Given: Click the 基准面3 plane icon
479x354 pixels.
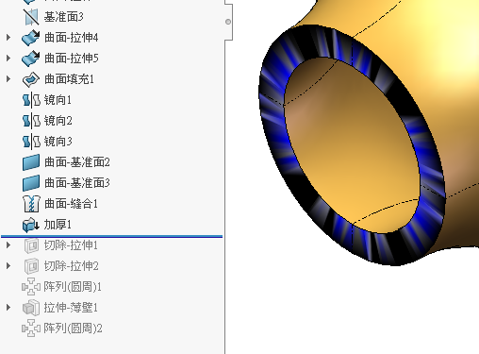Looking at the screenshot, I should [x=31, y=17].
